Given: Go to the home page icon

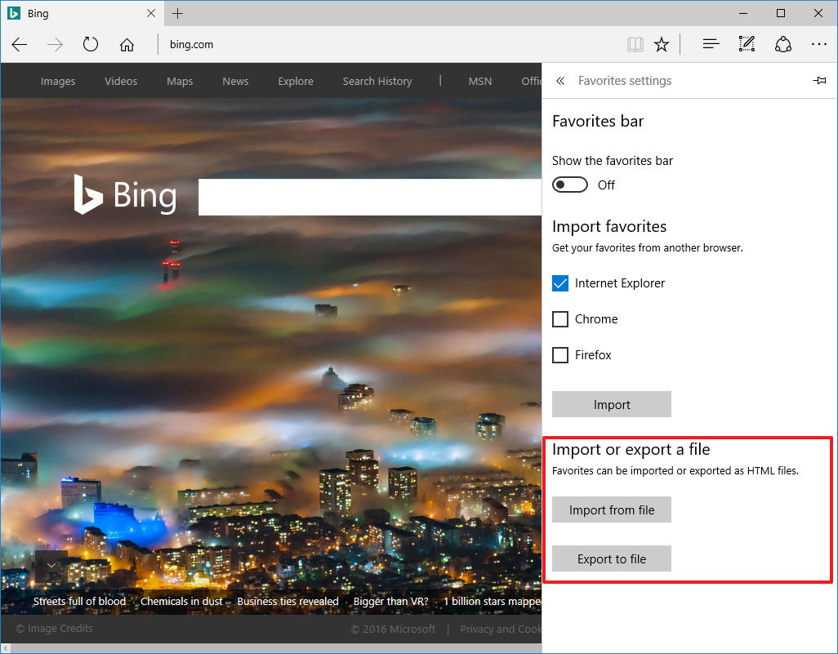Looking at the screenshot, I should coord(127,44).
